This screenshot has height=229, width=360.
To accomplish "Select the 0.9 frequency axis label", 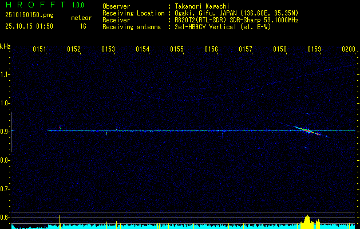I will [5, 132].
